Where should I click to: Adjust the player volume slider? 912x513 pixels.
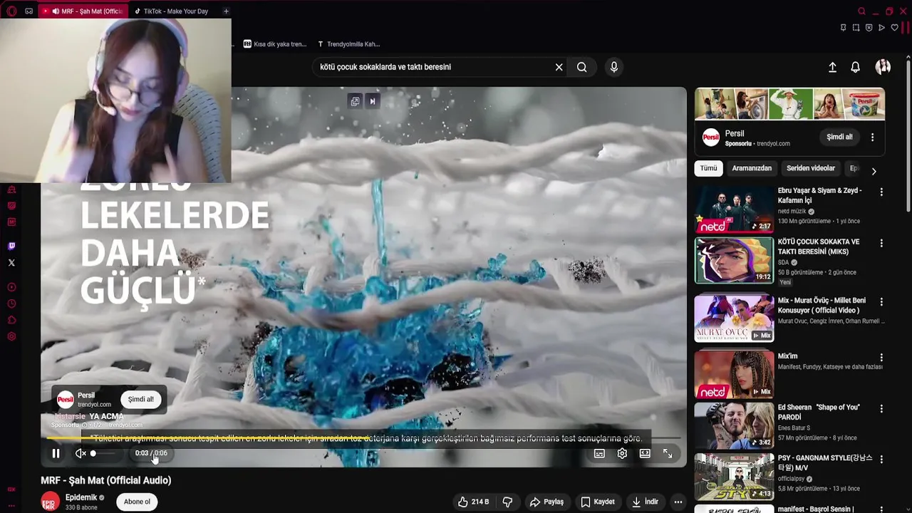[x=104, y=453]
